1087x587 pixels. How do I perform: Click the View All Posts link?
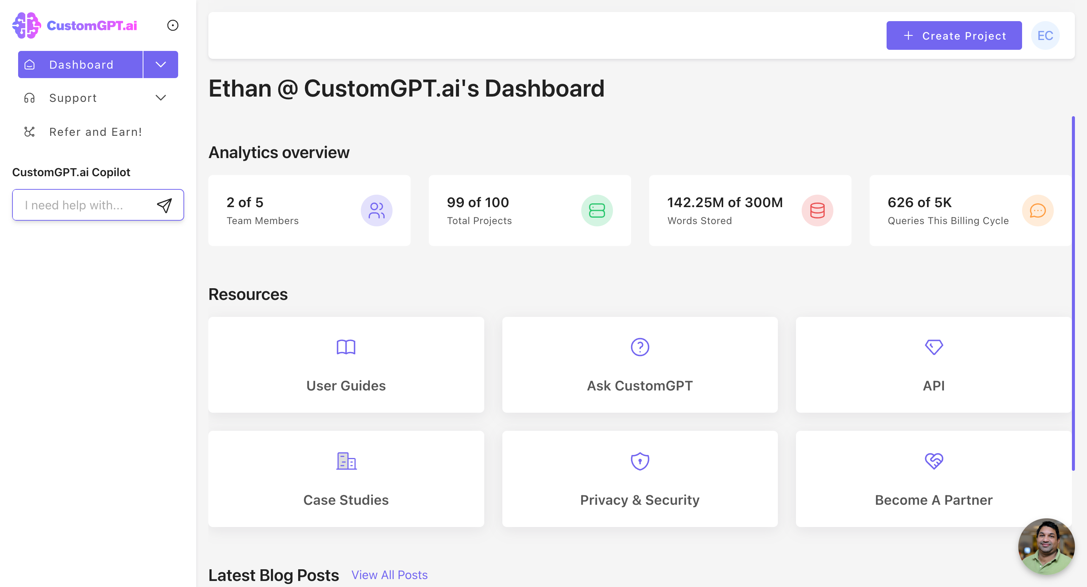[389, 575]
